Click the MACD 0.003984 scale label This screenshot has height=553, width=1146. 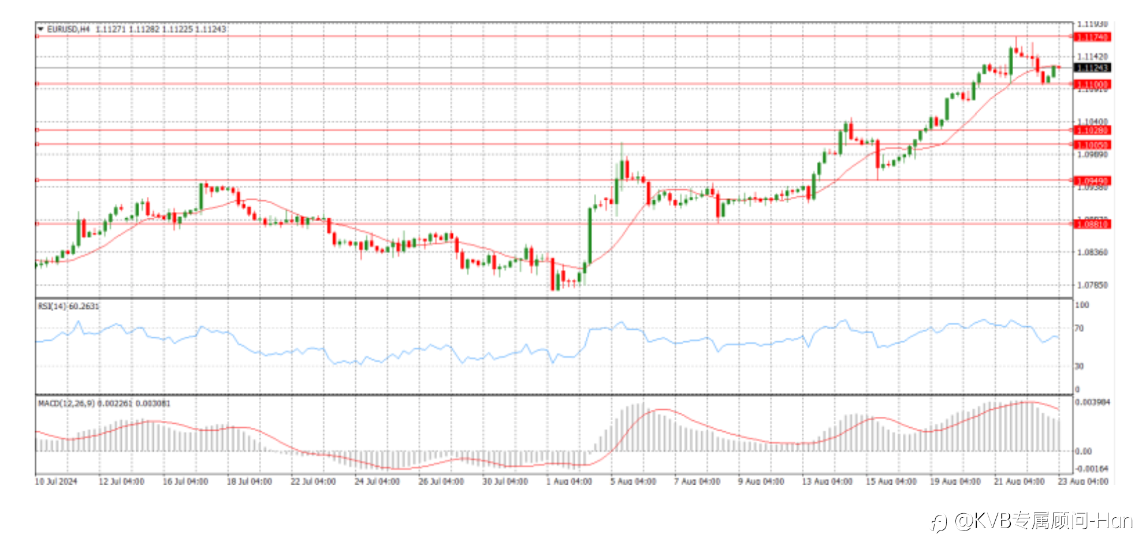1092,402
